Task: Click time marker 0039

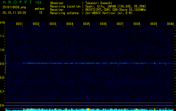Action: [x=154, y=24]
